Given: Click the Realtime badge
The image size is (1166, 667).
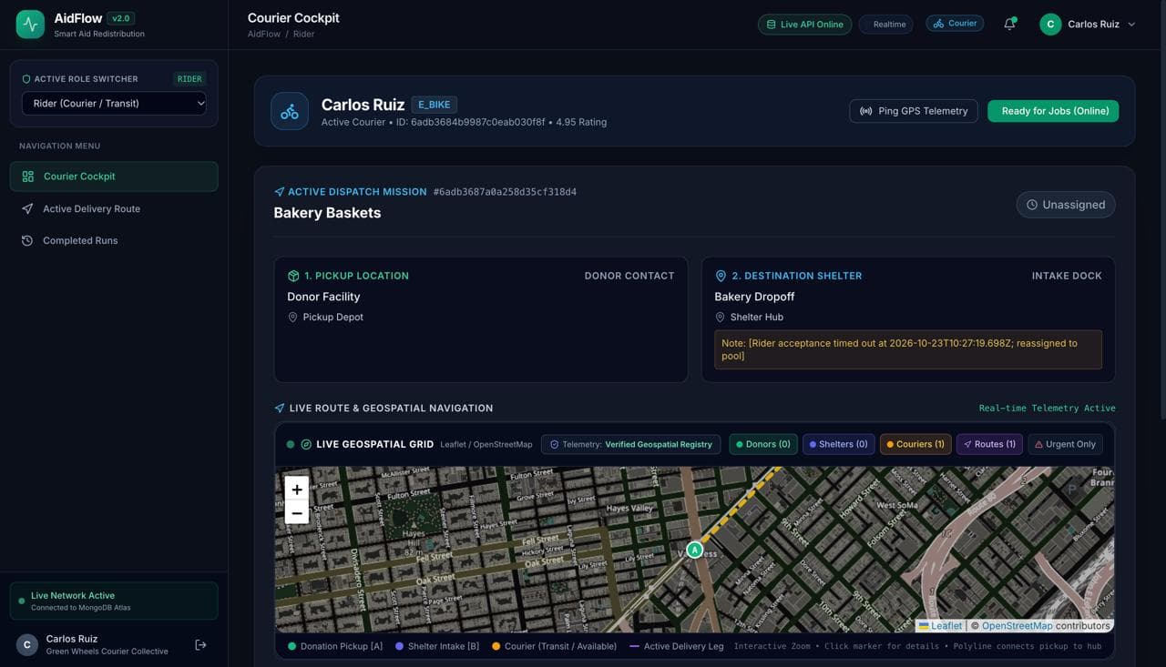Looking at the screenshot, I should (x=885, y=25).
